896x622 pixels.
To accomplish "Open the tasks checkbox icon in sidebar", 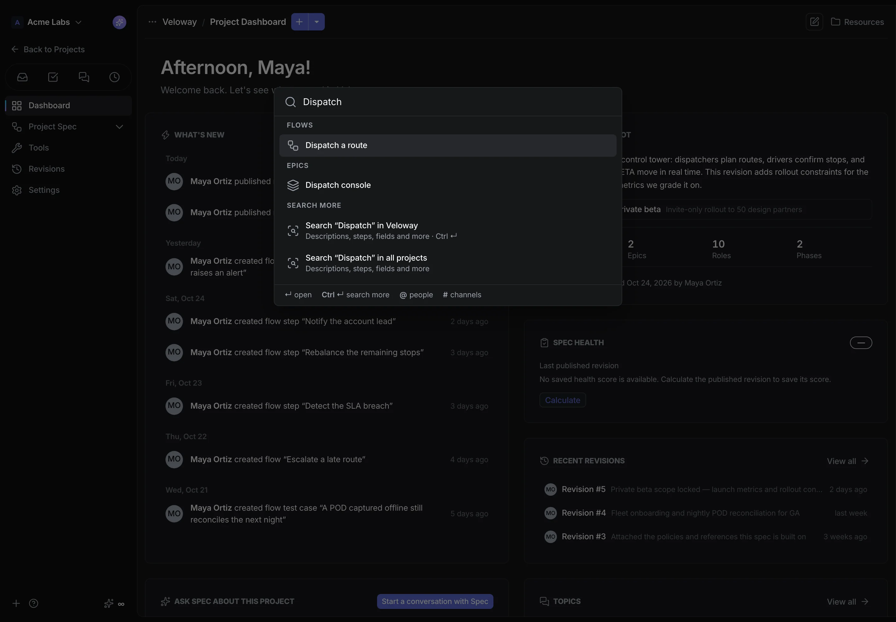I will (x=53, y=77).
